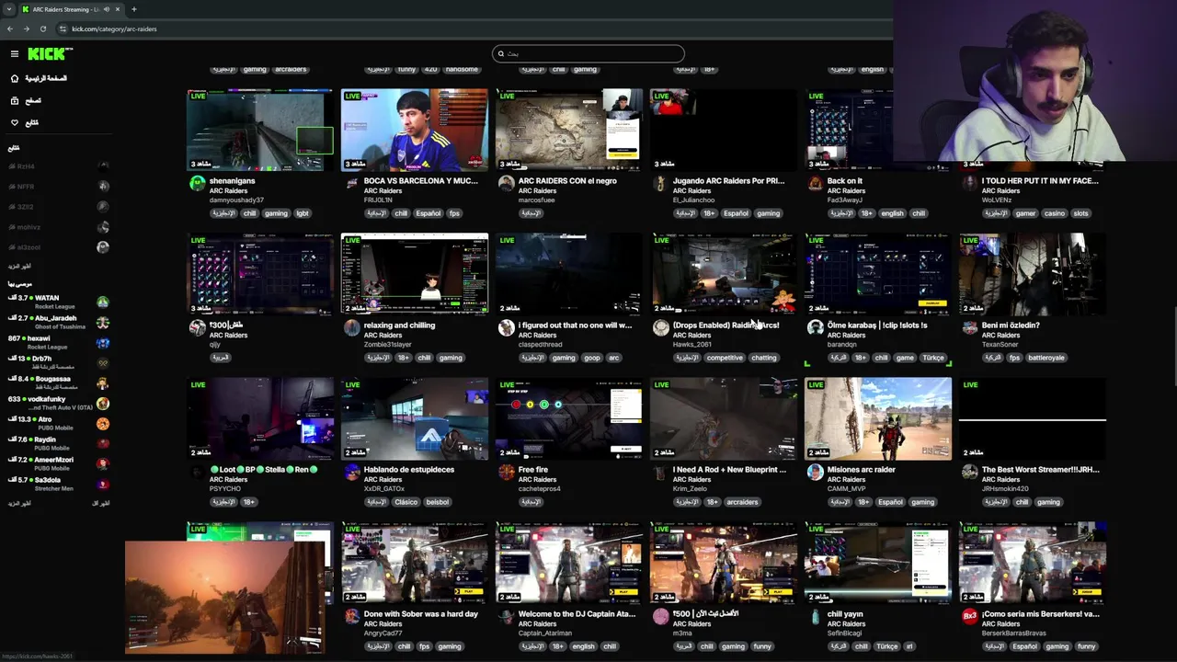This screenshot has height=662, width=1177.
Task: Open 'ARC RAIDERS CON el negro' title
Action: [567, 181]
